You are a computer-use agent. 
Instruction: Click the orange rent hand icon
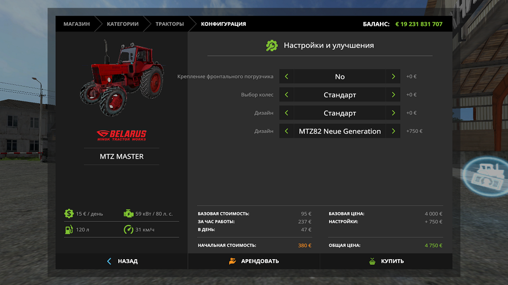[x=232, y=261]
